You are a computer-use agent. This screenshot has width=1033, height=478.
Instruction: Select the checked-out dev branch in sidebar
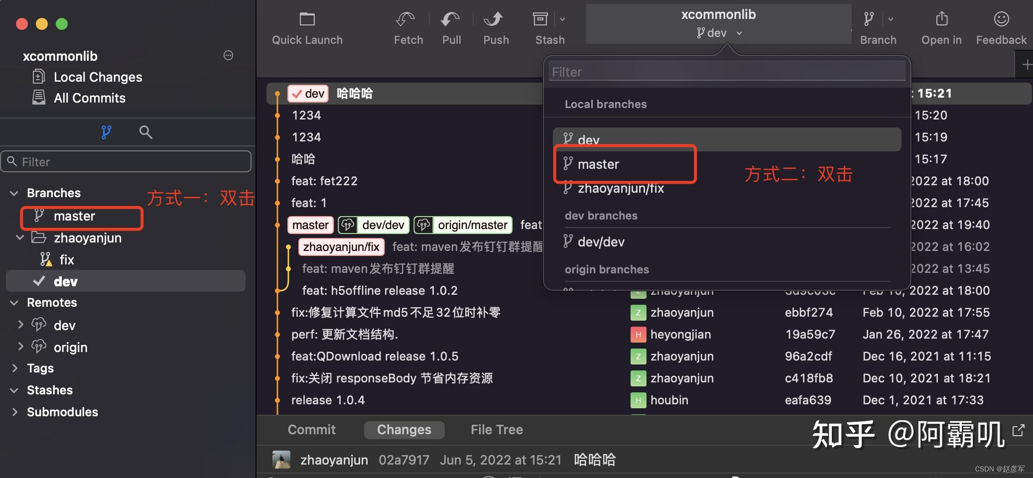click(x=126, y=281)
